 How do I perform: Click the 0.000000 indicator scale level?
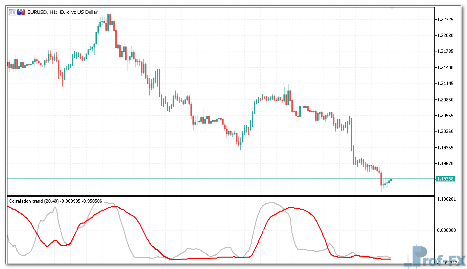(445, 230)
